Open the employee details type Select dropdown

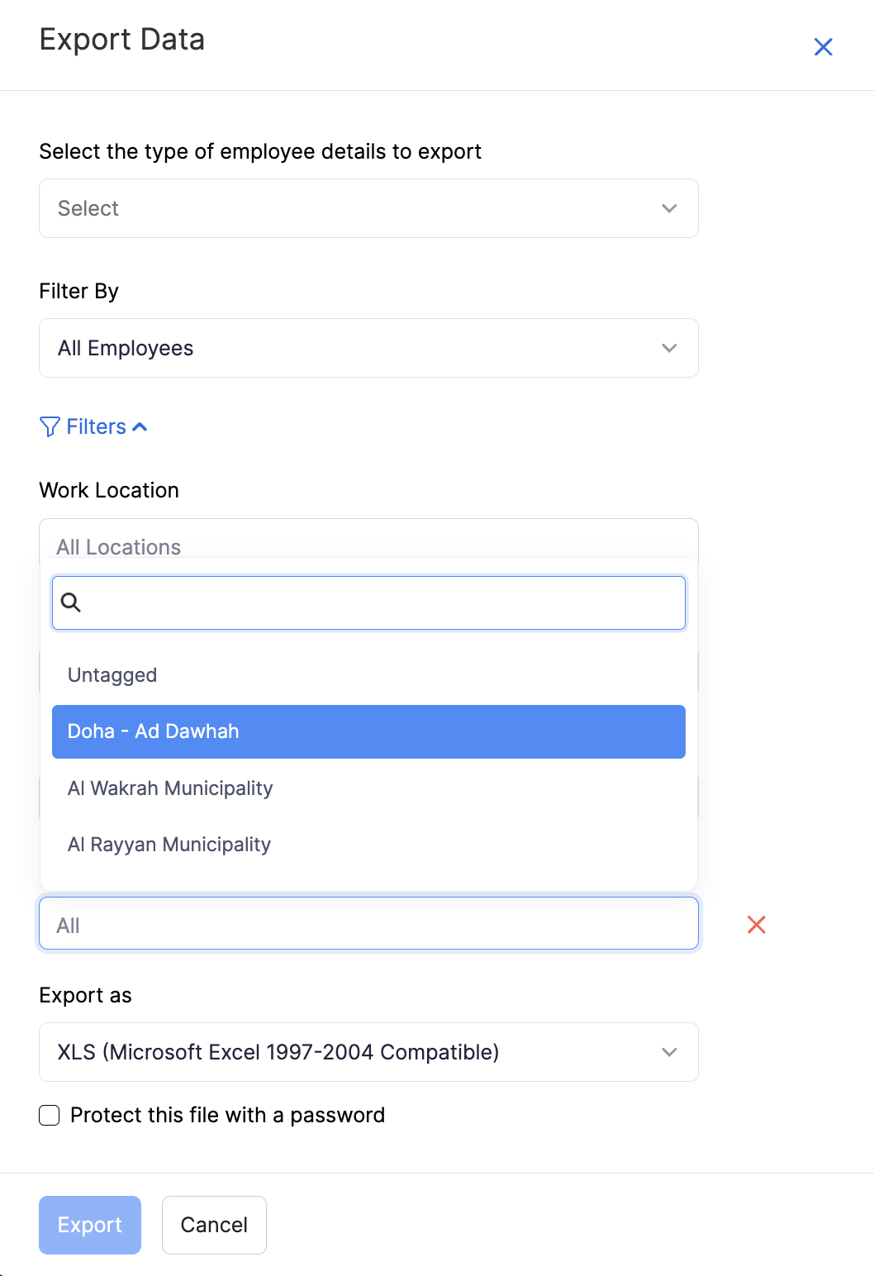[x=368, y=208]
